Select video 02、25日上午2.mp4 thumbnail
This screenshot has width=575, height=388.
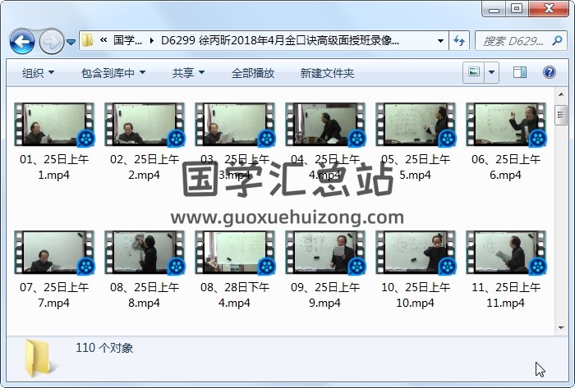pos(145,125)
